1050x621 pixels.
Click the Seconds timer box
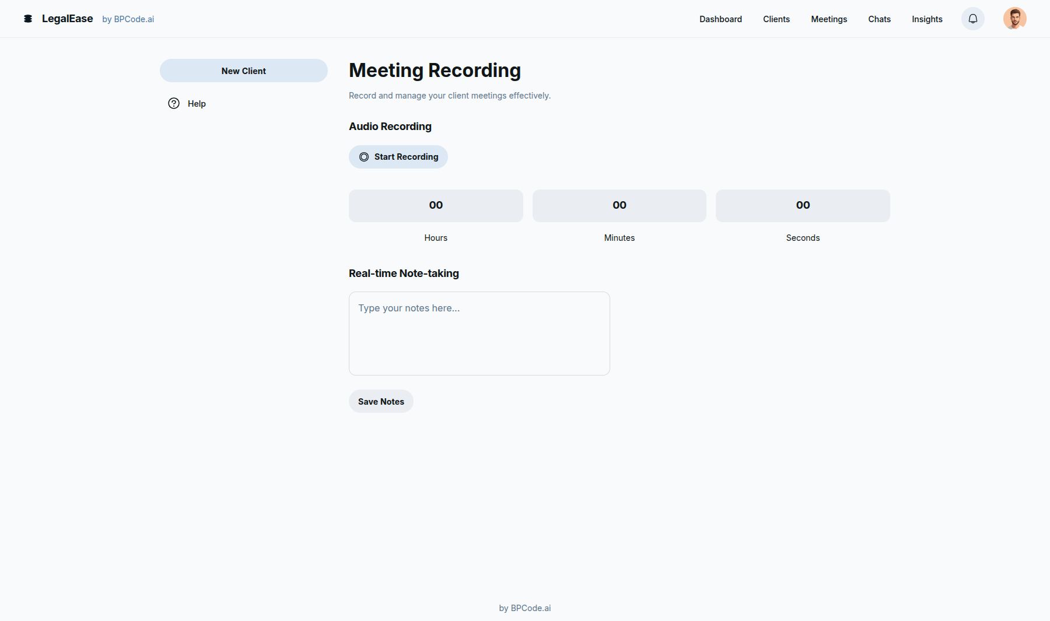(x=803, y=205)
